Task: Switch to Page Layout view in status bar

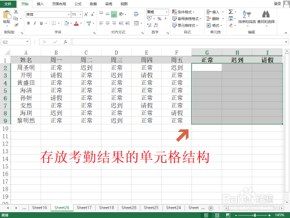Action: 217,215
